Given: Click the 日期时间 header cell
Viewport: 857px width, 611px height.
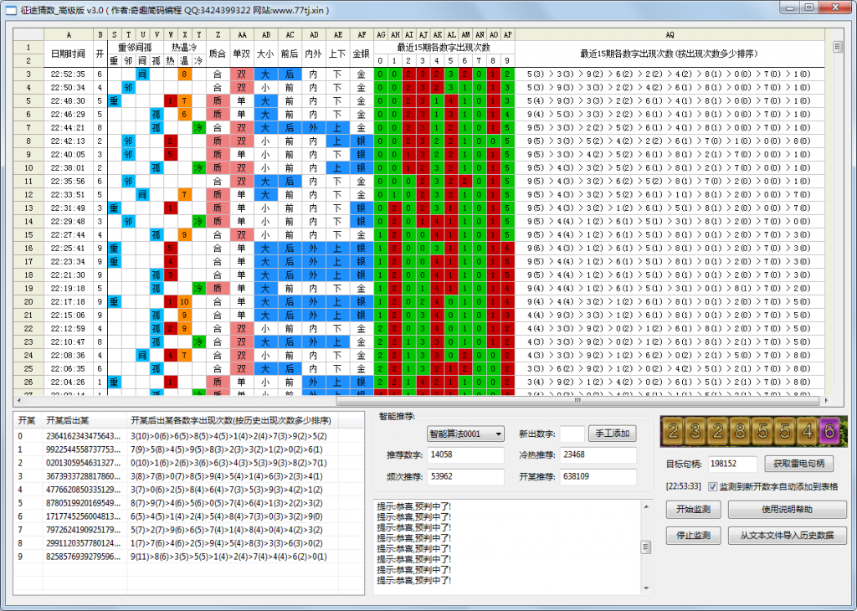Looking at the screenshot, I should [69, 54].
